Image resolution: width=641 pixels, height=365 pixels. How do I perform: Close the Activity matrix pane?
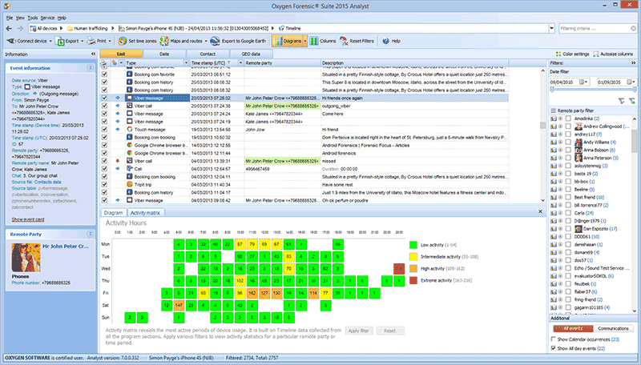click(x=540, y=211)
